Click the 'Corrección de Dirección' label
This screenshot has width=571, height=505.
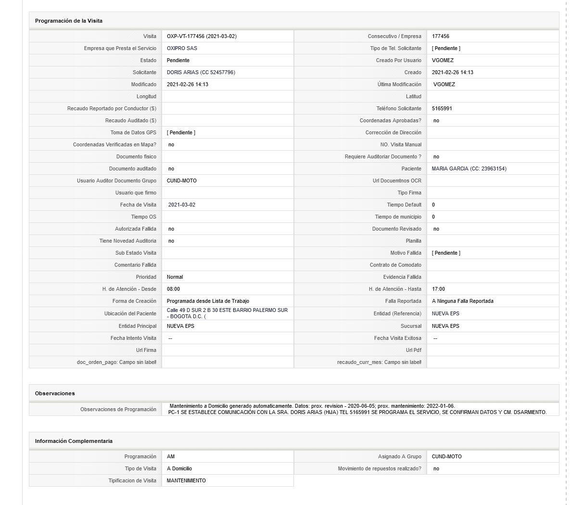(393, 132)
